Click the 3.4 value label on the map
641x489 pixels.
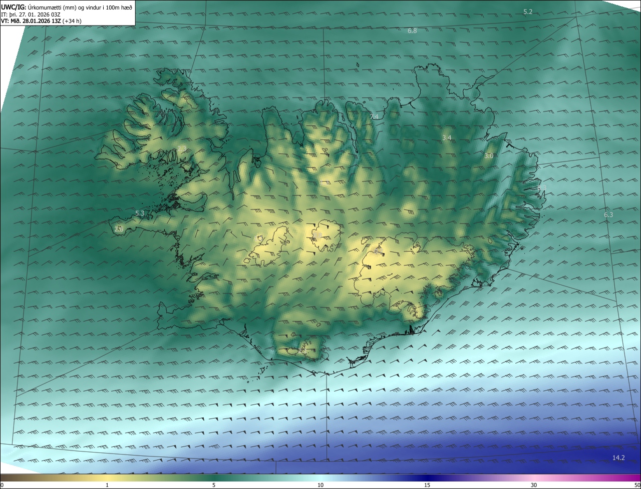(x=447, y=137)
